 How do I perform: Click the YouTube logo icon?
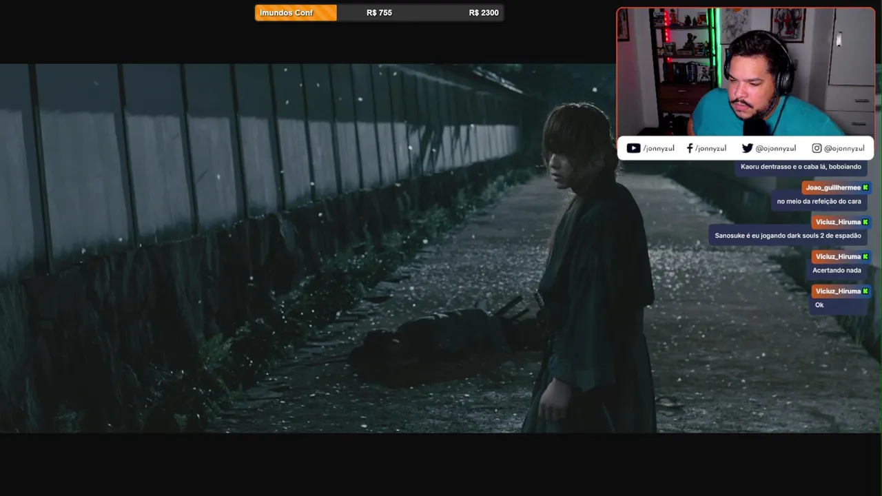[x=633, y=148]
